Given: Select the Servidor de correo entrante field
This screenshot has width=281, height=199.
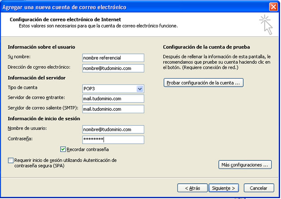Looking at the screenshot, I should coord(113,98).
